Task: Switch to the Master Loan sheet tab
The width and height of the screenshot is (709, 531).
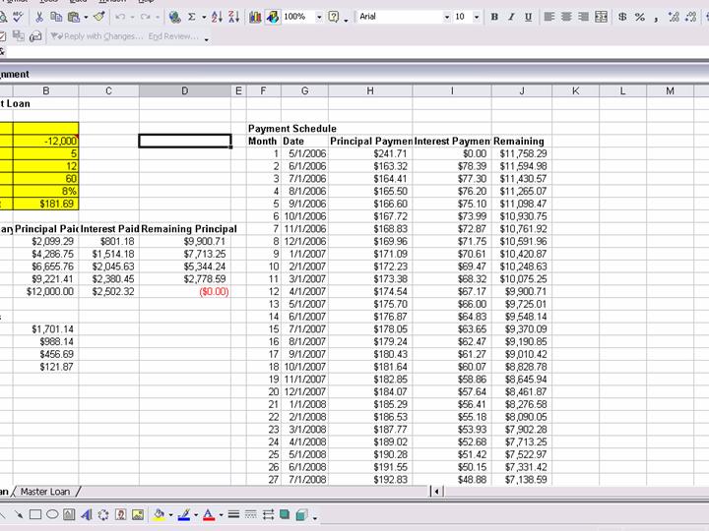Action: click(47, 492)
